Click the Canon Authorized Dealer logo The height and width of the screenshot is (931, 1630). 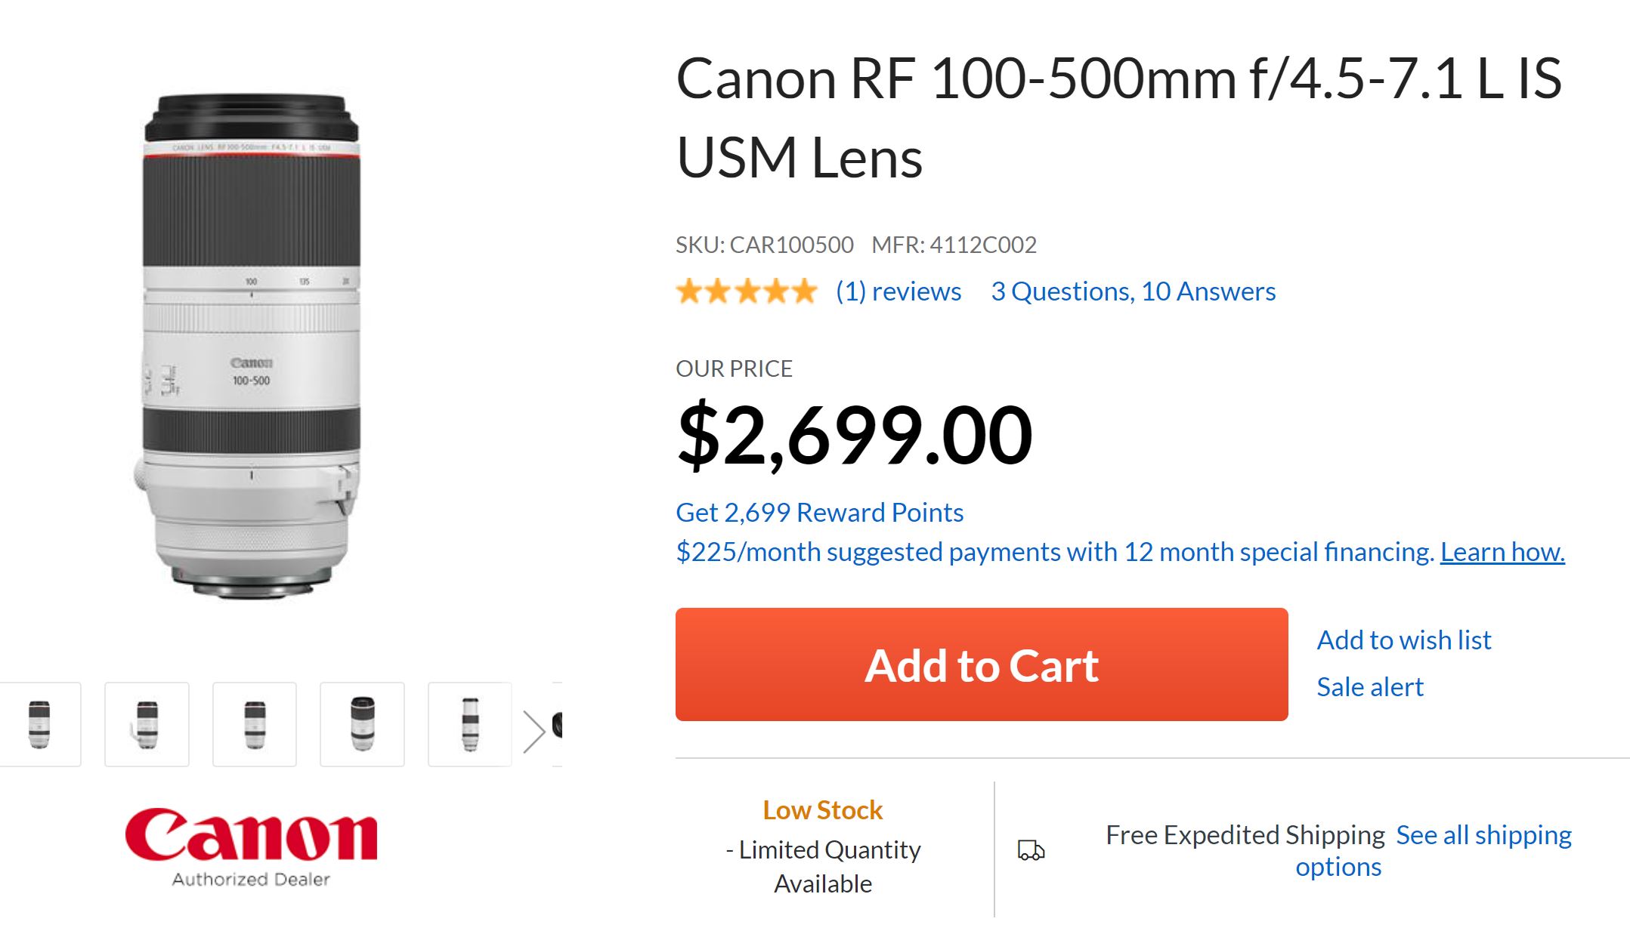tap(251, 846)
